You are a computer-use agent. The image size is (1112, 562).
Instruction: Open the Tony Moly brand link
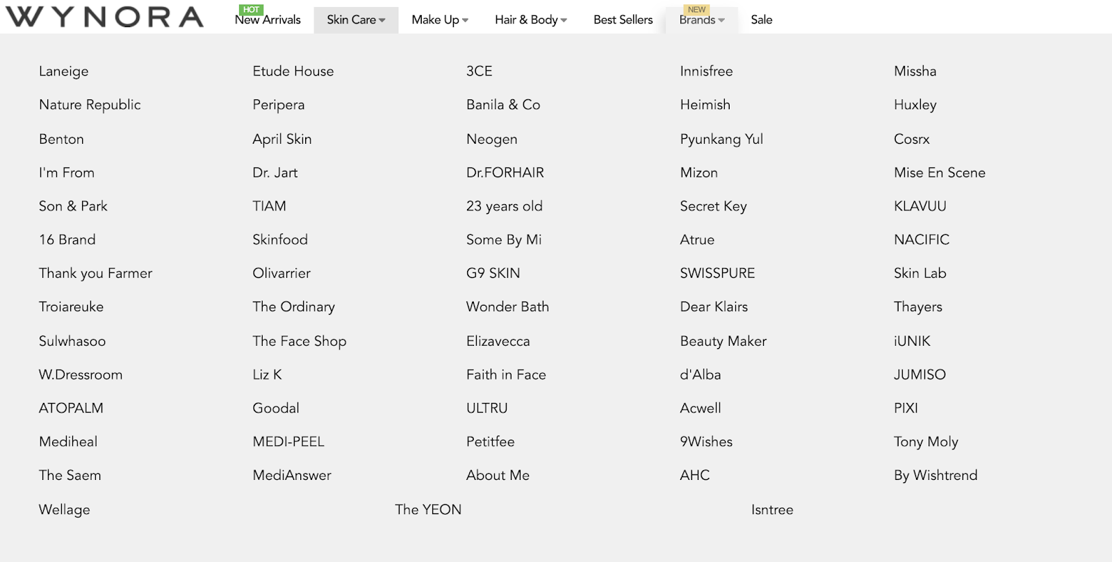coord(926,442)
